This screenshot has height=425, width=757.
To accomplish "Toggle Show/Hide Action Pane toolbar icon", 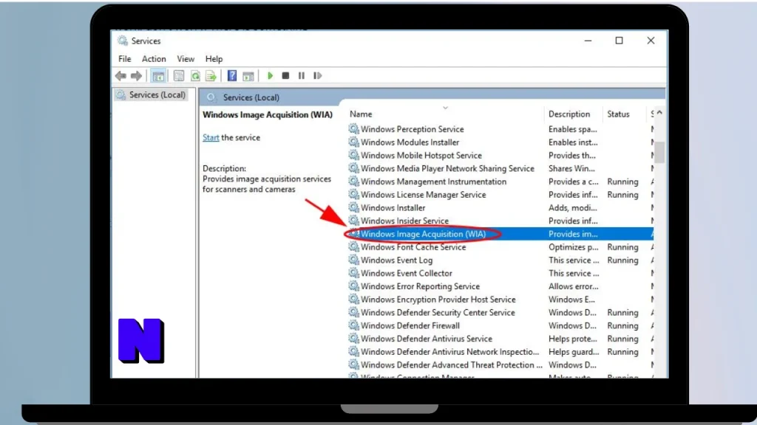I will (248, 76).
